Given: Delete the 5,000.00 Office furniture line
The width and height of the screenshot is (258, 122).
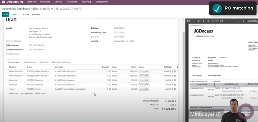Looking at the screenshot, I should pos(175,71).
